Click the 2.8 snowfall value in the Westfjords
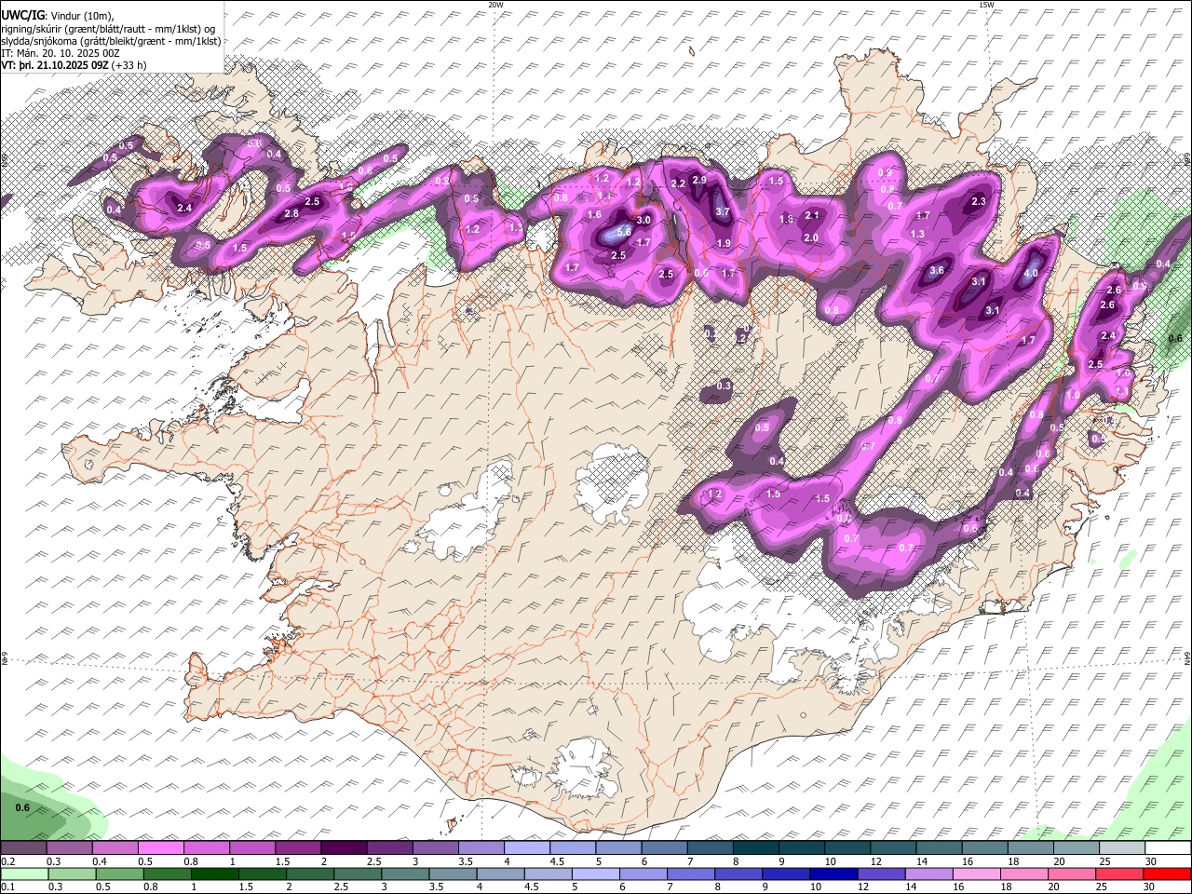The image size is (1192, 894). (x=291, y=214)
